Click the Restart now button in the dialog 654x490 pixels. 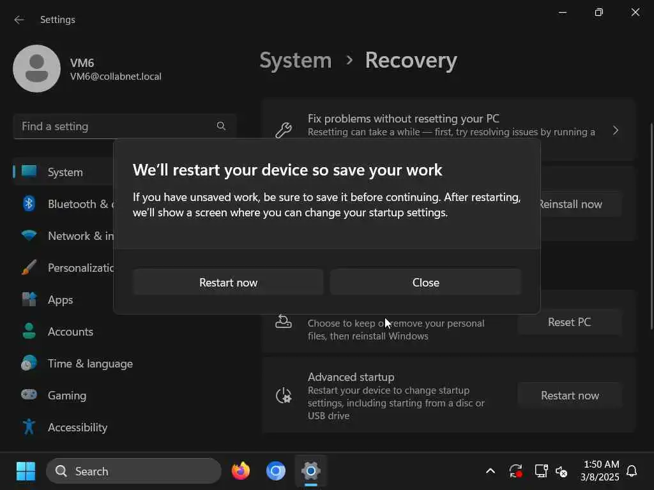(x=228, y=283)
